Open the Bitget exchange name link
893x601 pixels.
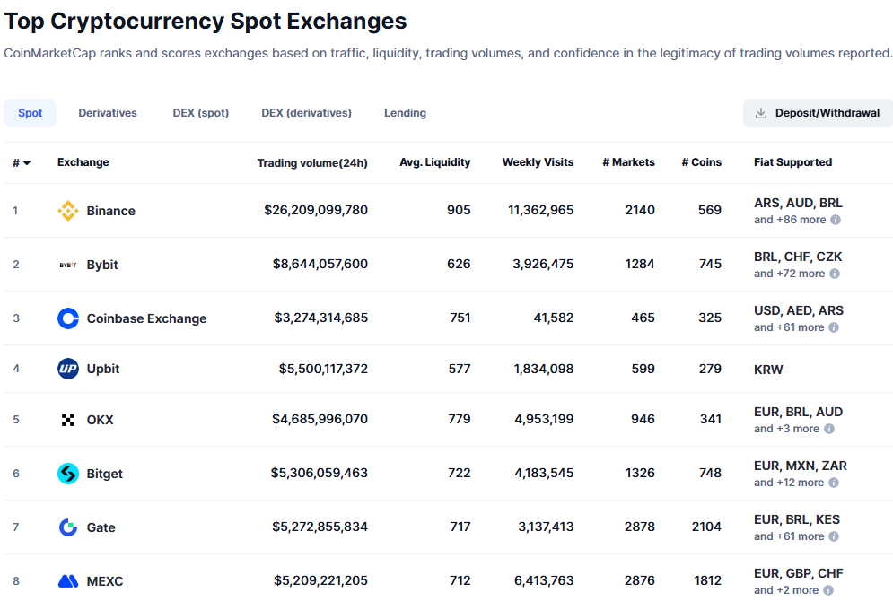[105, 474]
